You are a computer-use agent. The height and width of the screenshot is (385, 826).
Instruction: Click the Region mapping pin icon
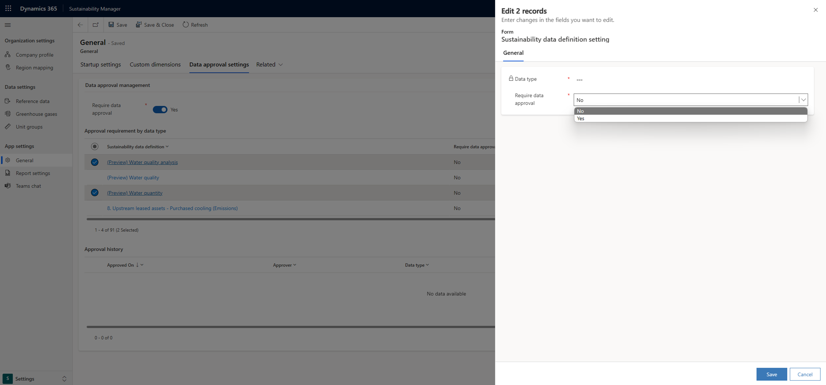tap(8, 67)
